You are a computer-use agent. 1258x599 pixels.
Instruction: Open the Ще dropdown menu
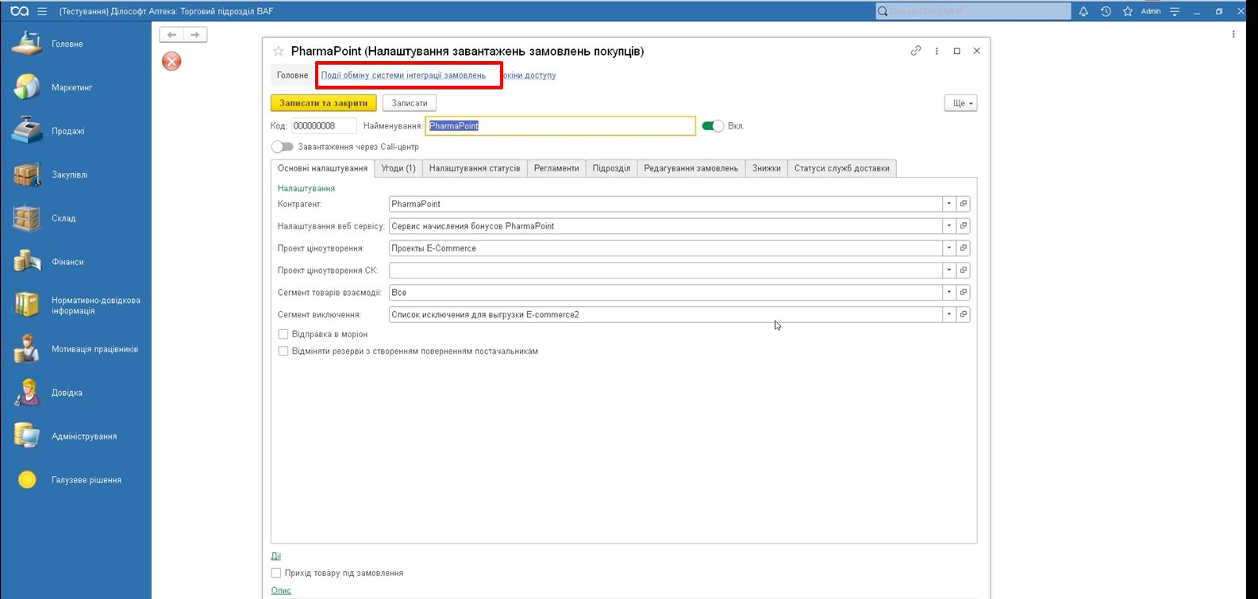(x=960, y=103)
